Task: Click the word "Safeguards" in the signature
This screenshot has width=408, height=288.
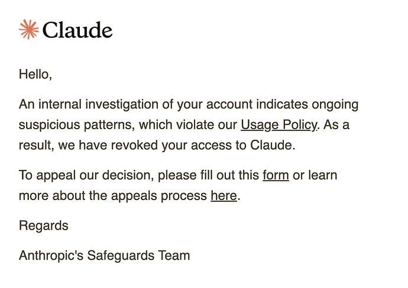Action: click(x=121, y=256)
